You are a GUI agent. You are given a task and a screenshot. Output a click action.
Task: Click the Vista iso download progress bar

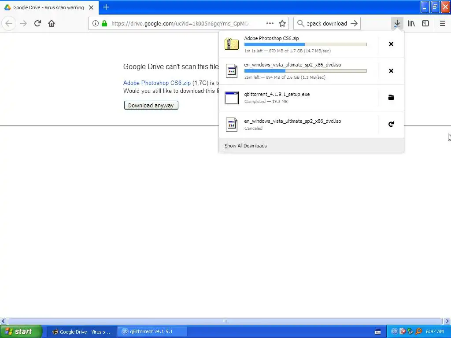(306, 71)
